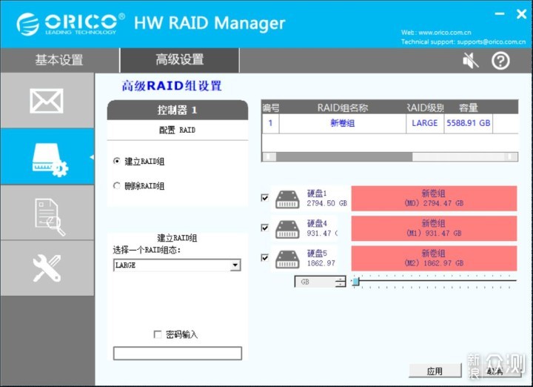
Task: Click the 新卷组 name cell in table
Action: [x=343, y=123]
